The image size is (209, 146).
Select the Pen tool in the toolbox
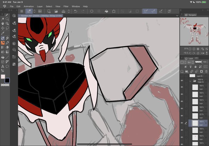(7, 43)
